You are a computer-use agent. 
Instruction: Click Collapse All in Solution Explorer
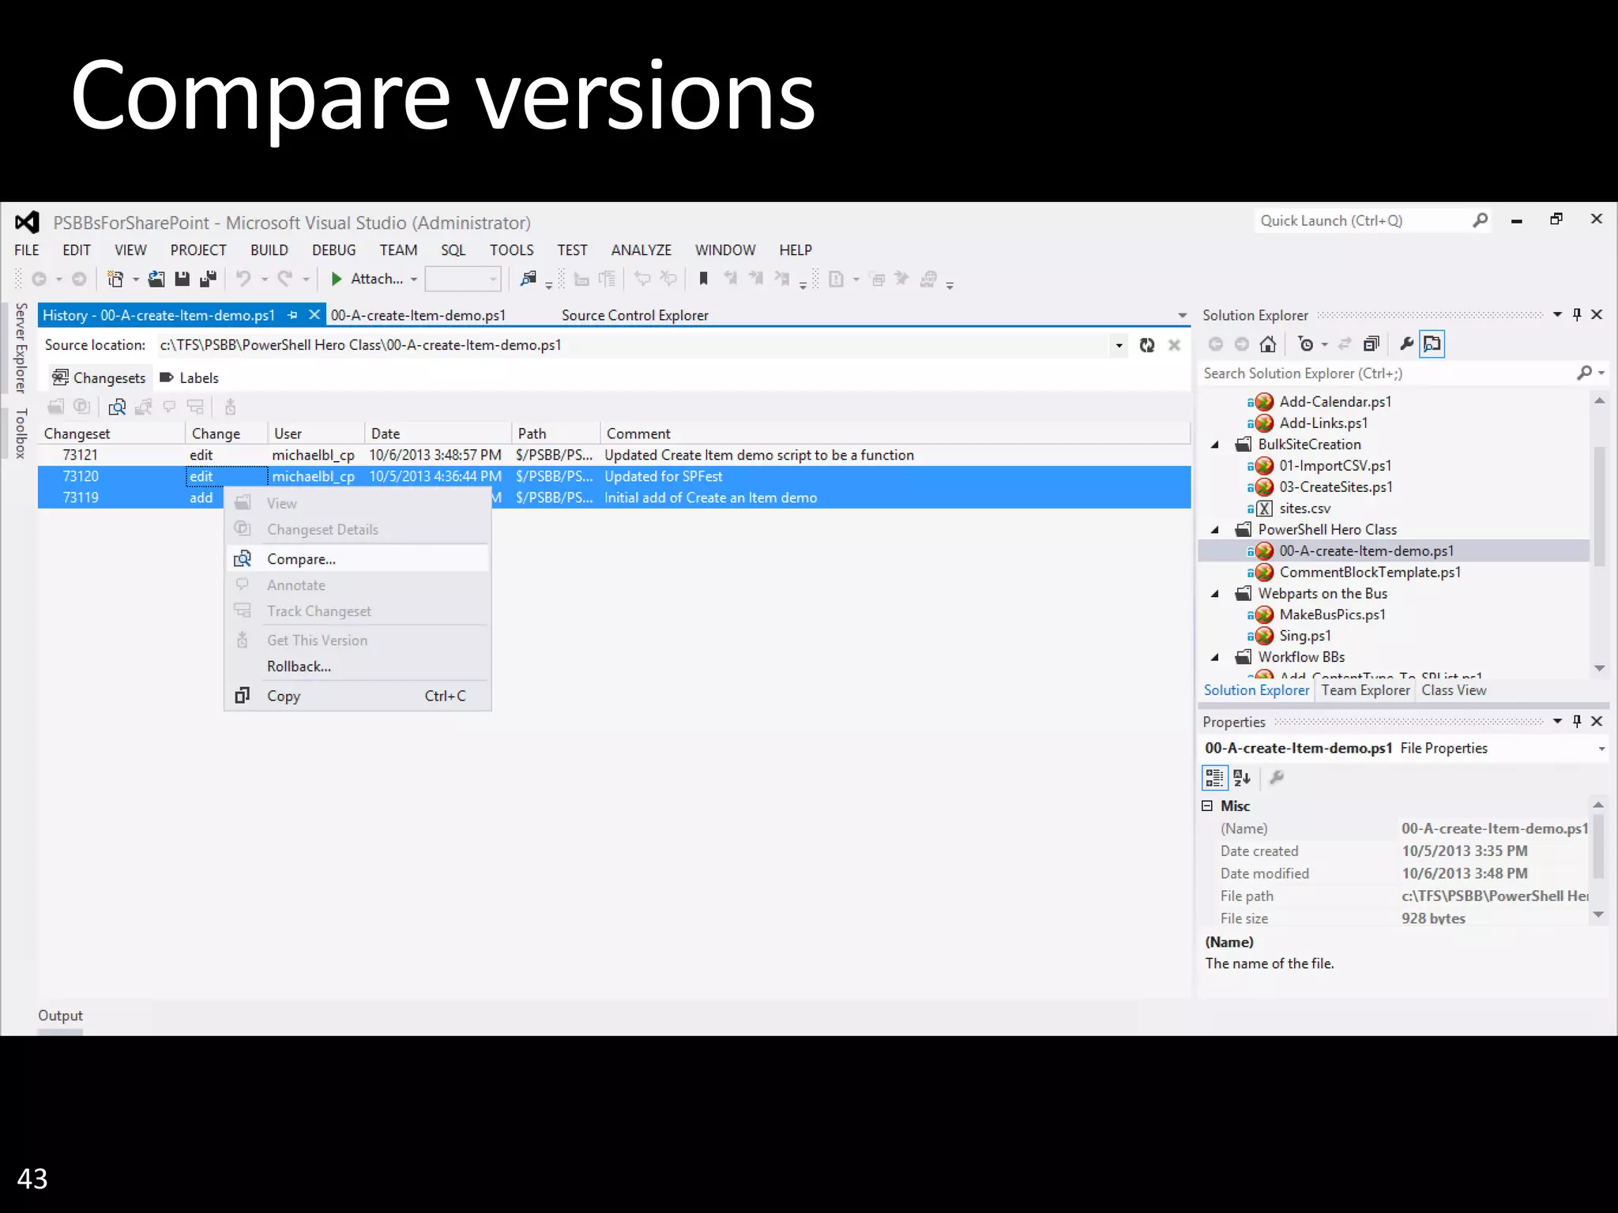pyautogui.click(x=1372, y=344)
